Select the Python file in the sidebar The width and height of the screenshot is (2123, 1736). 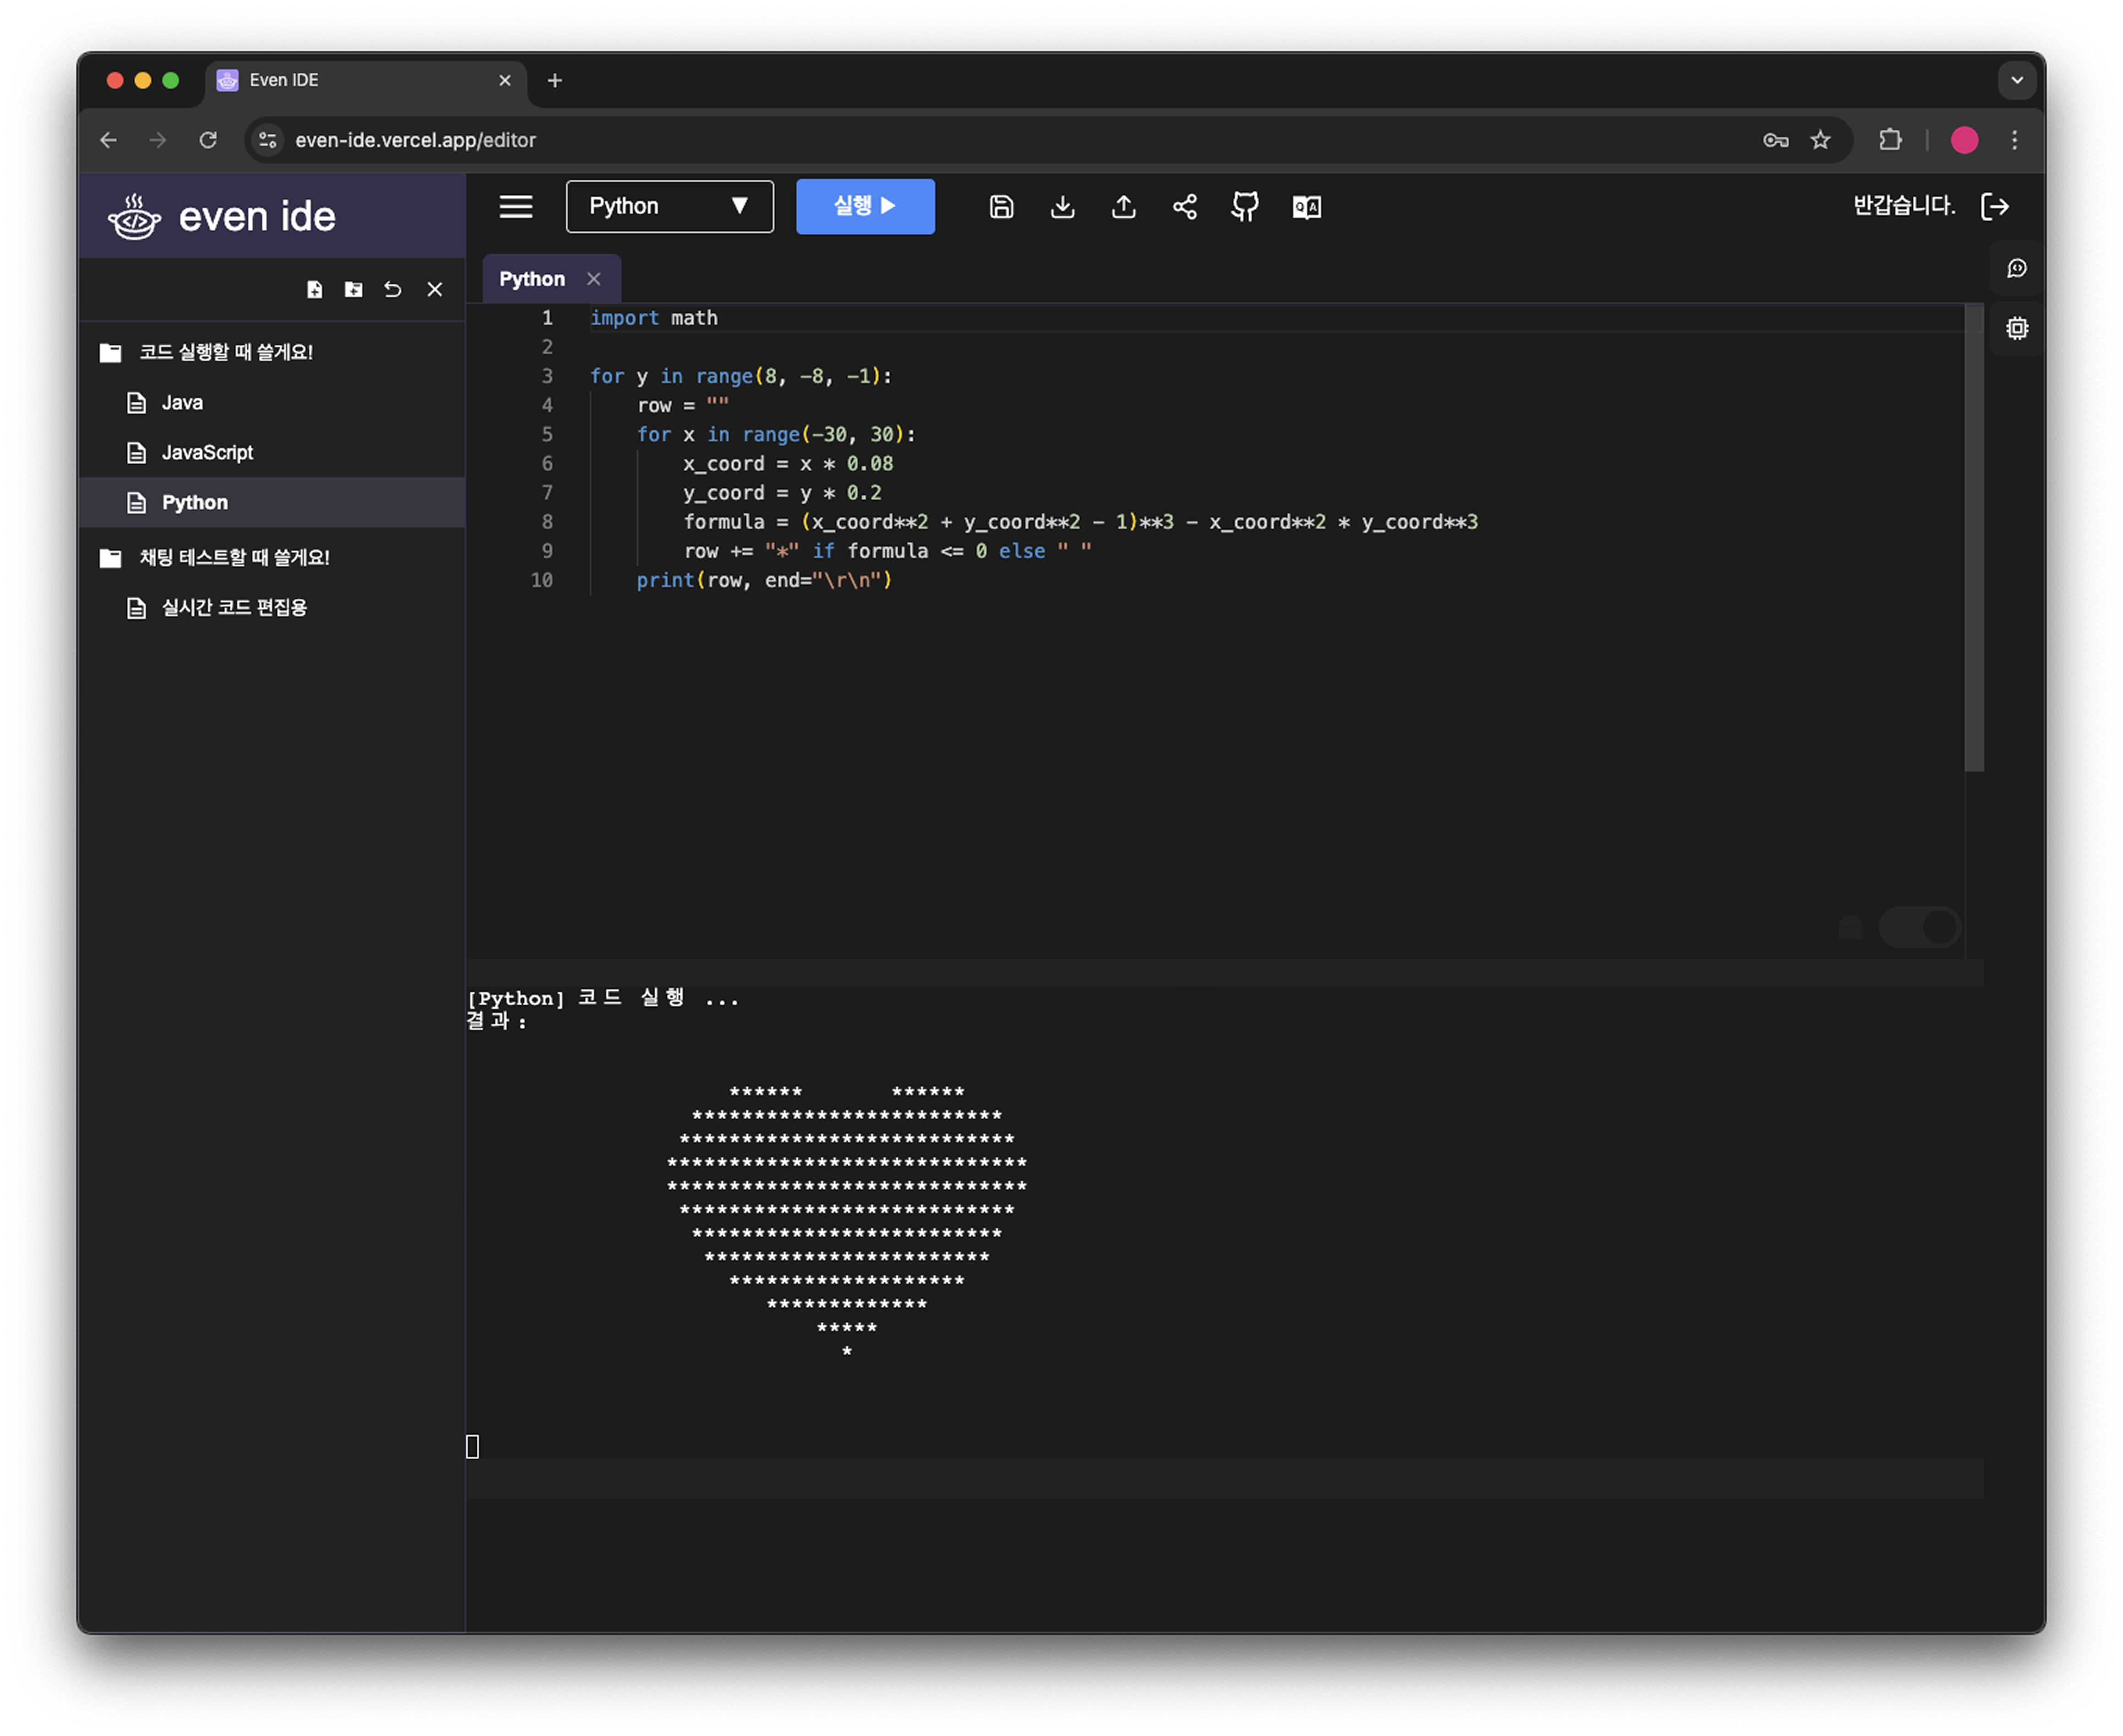(x=272, y=502)
